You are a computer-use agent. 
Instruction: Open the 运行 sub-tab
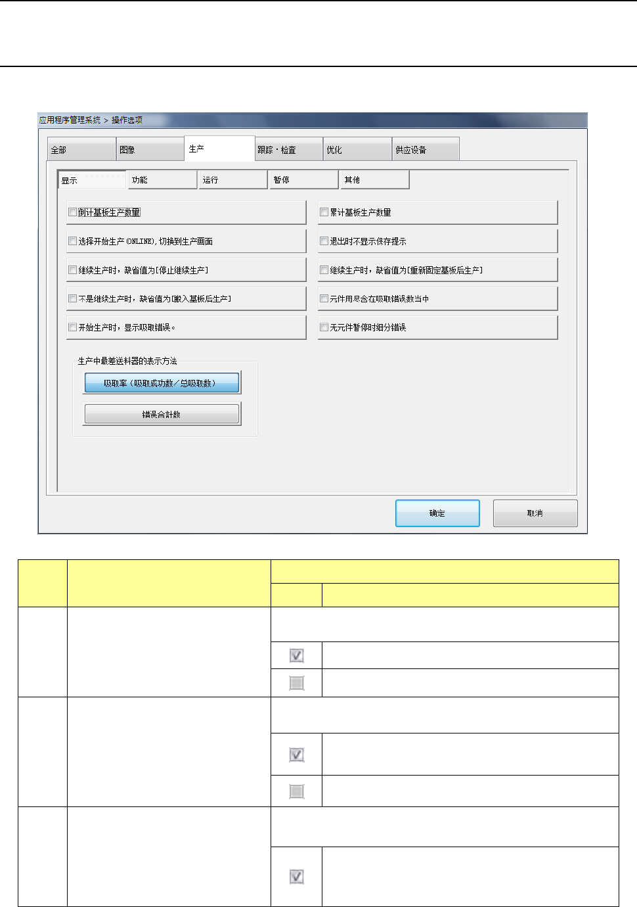[233, 179]
